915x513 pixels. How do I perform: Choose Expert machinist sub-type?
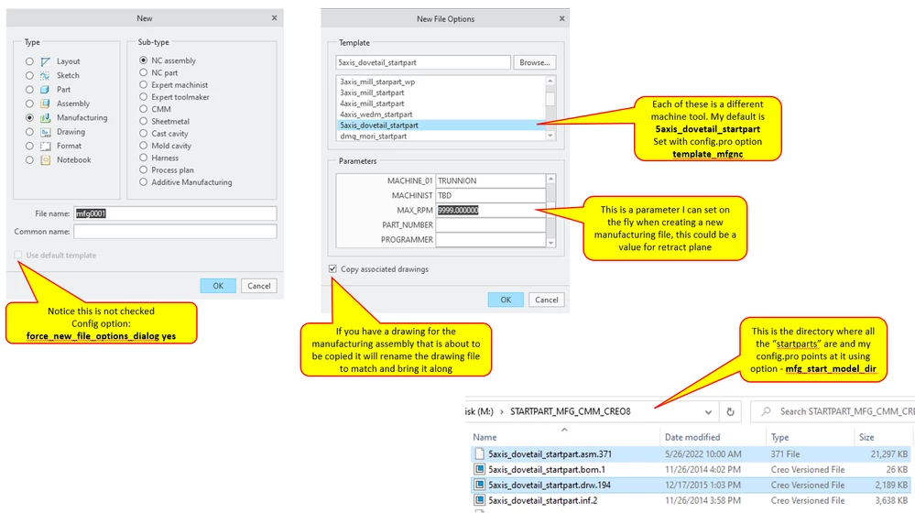(x=143, y=84)
